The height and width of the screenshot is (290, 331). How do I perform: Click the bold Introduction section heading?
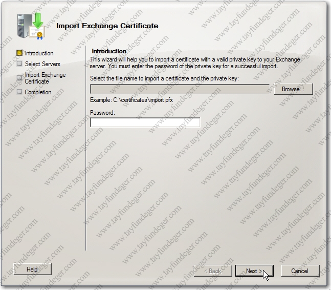click(109, 51)
